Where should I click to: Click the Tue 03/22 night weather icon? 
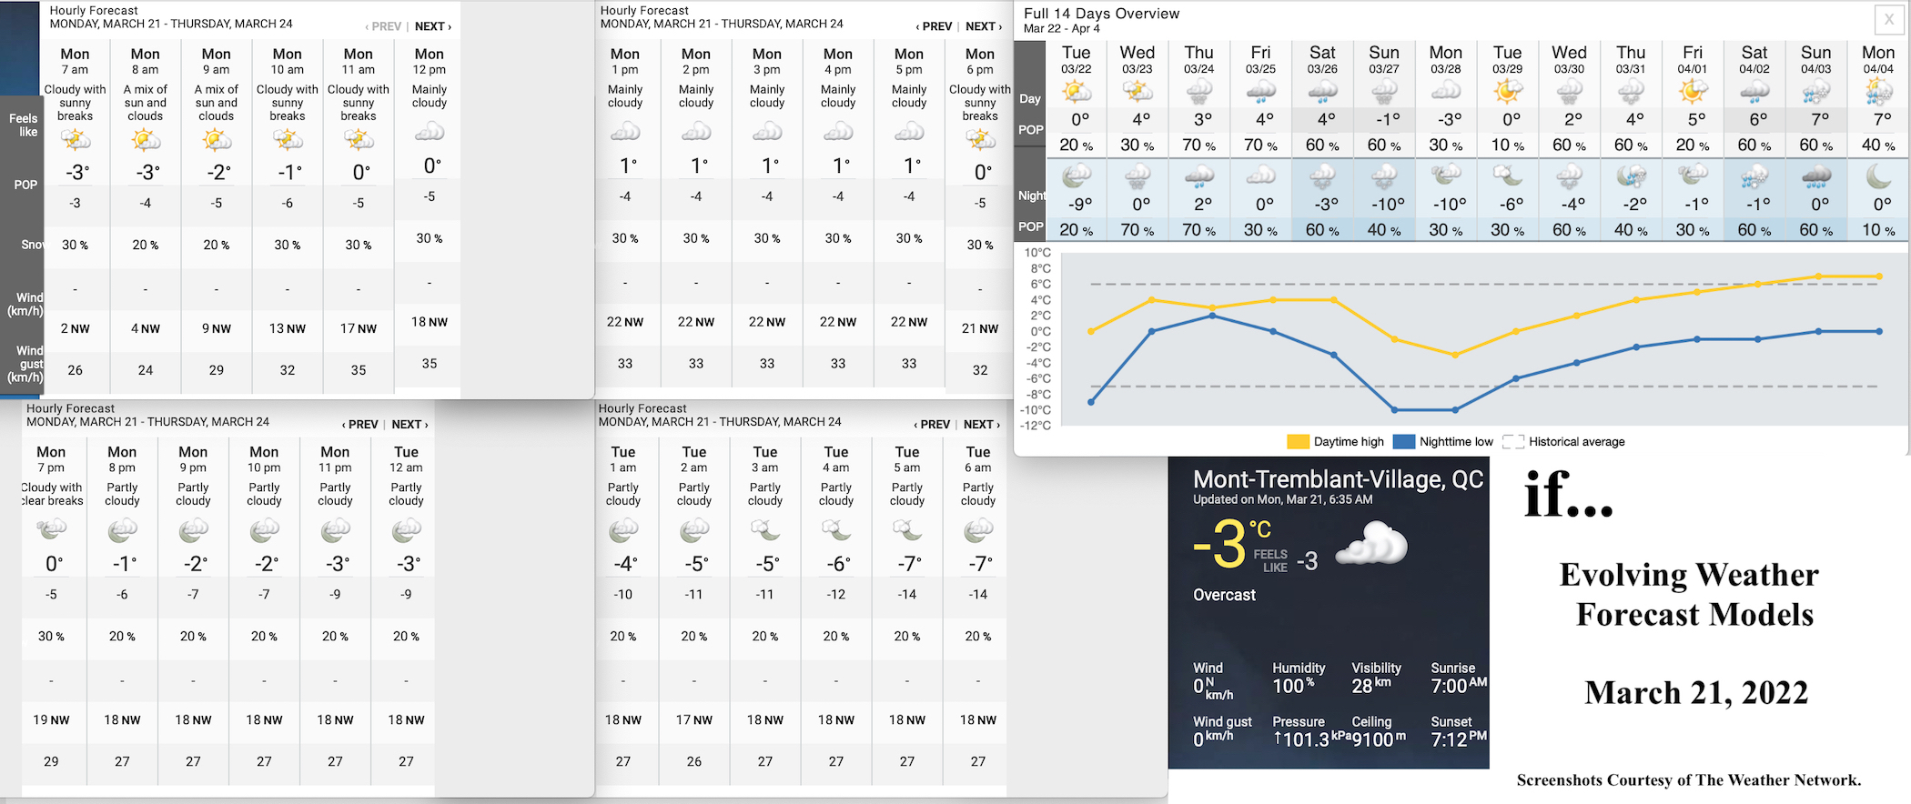pos(1076,176)
